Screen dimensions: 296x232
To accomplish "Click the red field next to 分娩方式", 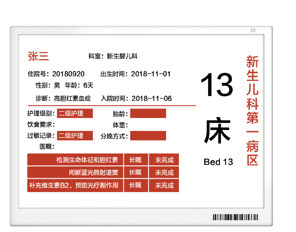I will (x=148, y=136).
